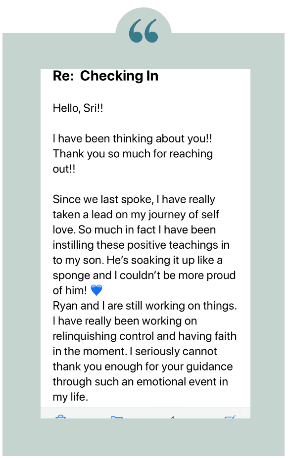Screen dimensions: 290x458
Task: Click the word 'out!!' in the message
Action: pos(64,169)
